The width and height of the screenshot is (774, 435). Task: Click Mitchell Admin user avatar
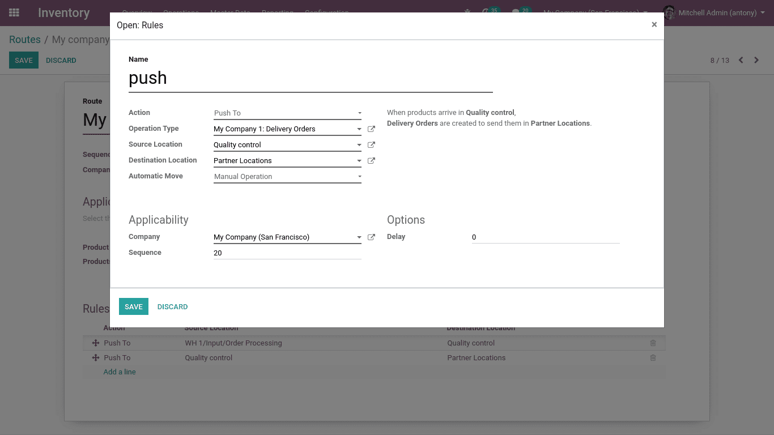coord(669,12)
